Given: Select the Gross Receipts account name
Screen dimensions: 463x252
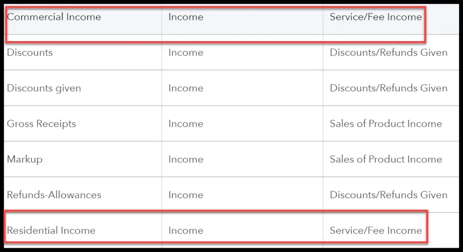Looking at the screenshot, I should click(x=41, y=124).
